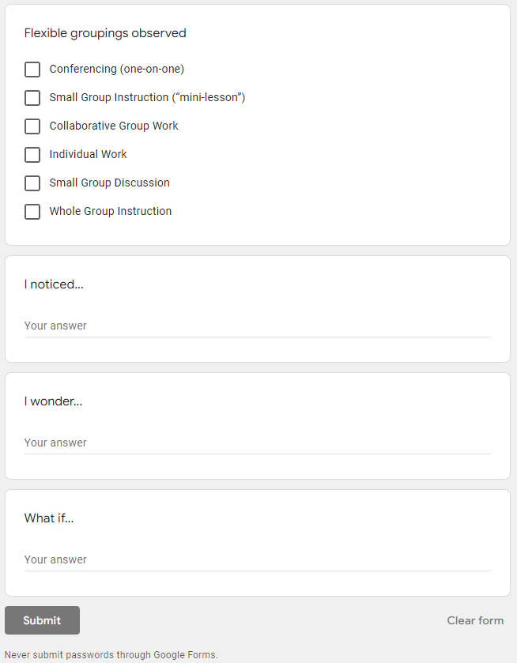Viewport: 517px width, 663px height.
Task: Enable the Collaborative Group Work checkbox
Action: coord(32,126)
